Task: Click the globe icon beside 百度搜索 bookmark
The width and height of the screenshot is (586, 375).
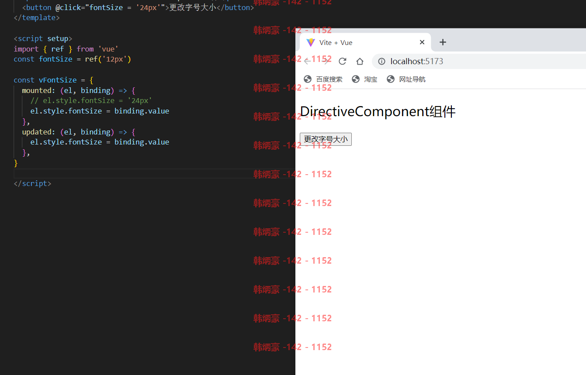Action: coord(308,79)
